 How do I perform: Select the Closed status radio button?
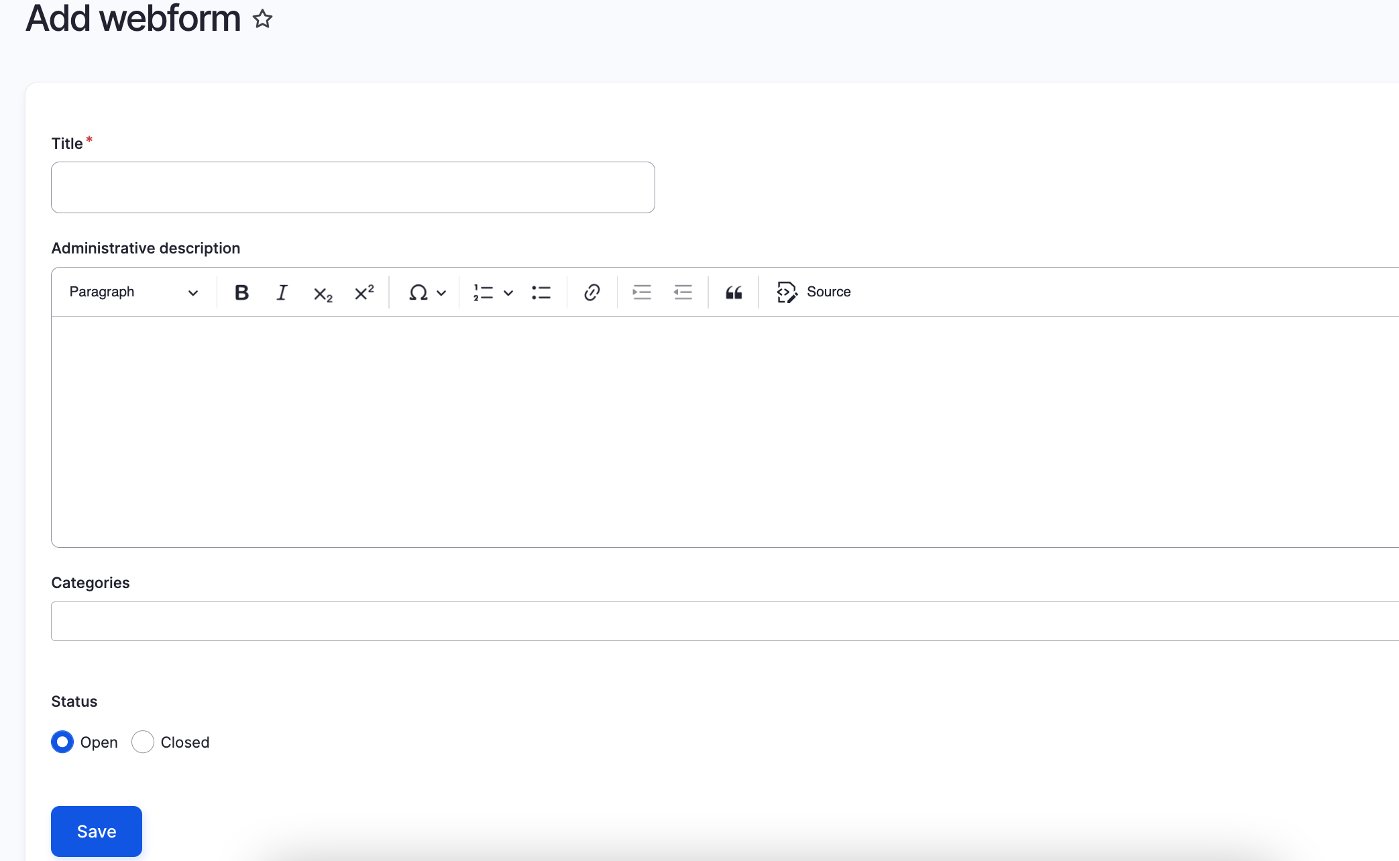pyautogui.click(x=143, y=742)
